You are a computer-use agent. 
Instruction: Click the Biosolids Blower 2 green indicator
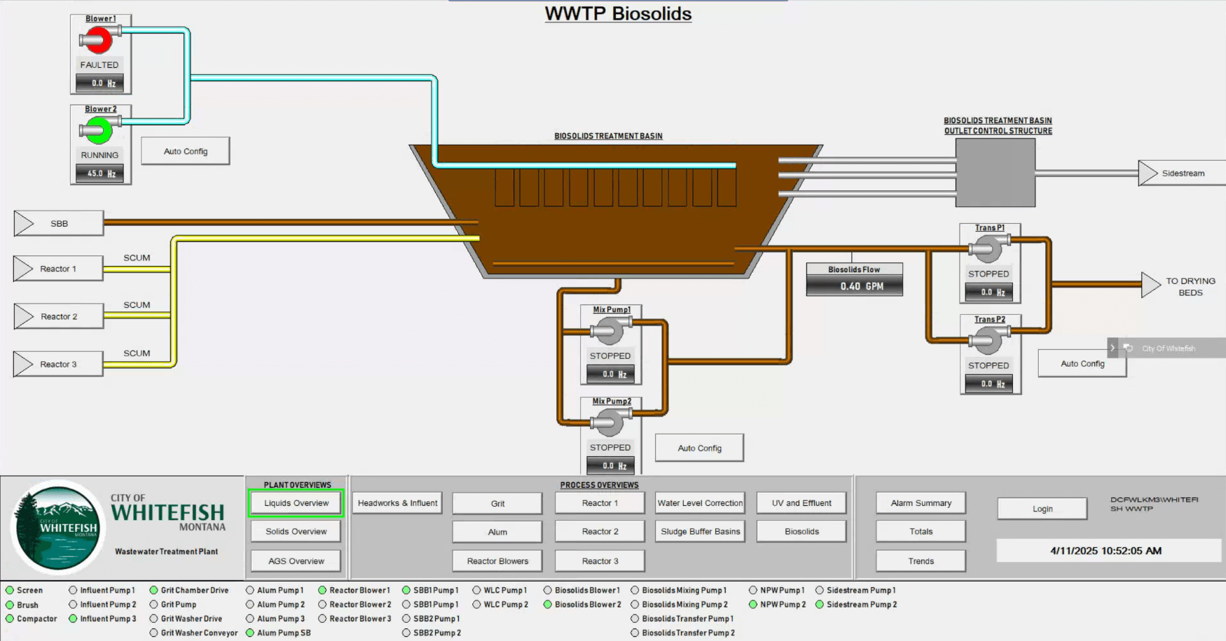(x=548, y=604)
